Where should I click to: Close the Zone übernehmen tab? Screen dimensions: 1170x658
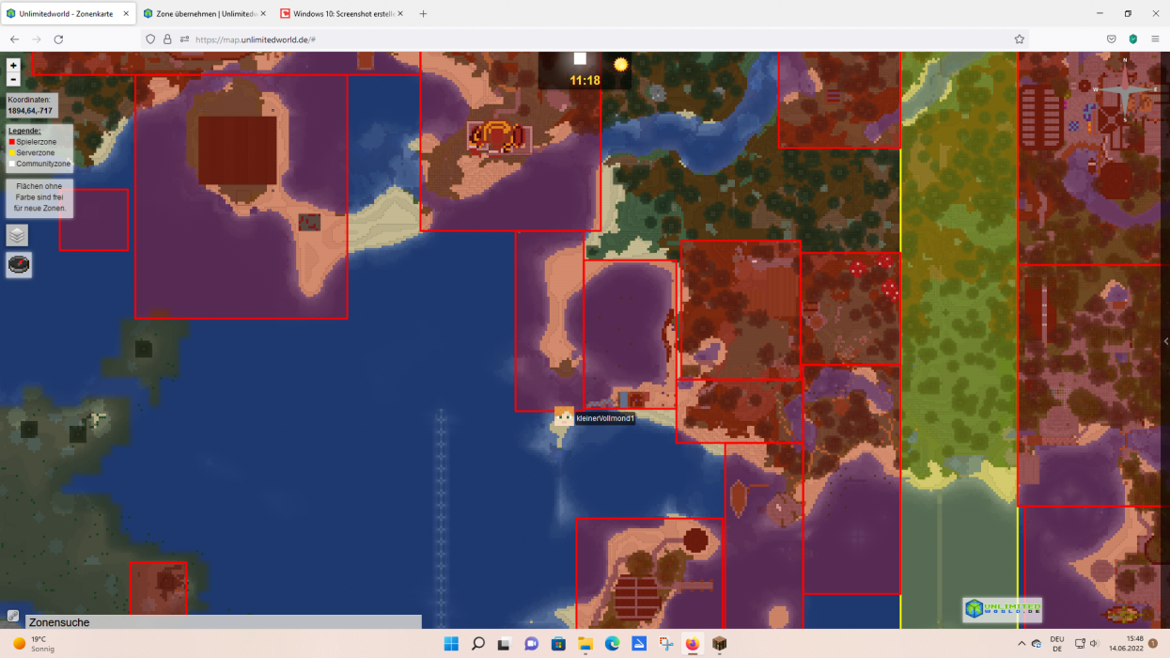[261, 14]
